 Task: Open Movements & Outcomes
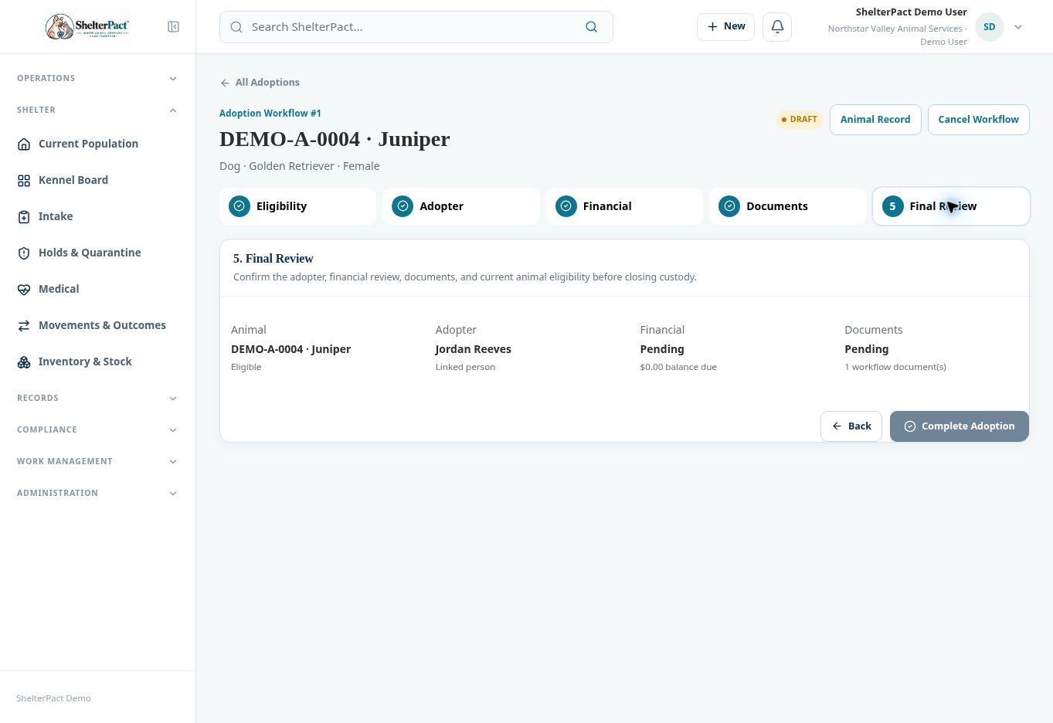pos(97,325)
